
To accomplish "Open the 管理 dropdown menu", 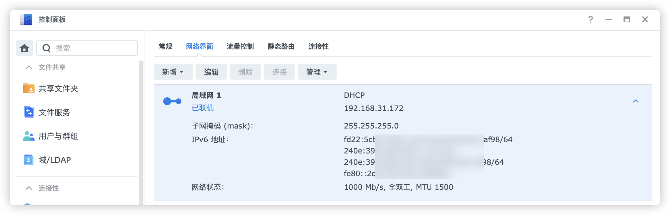I will point(317,72).
